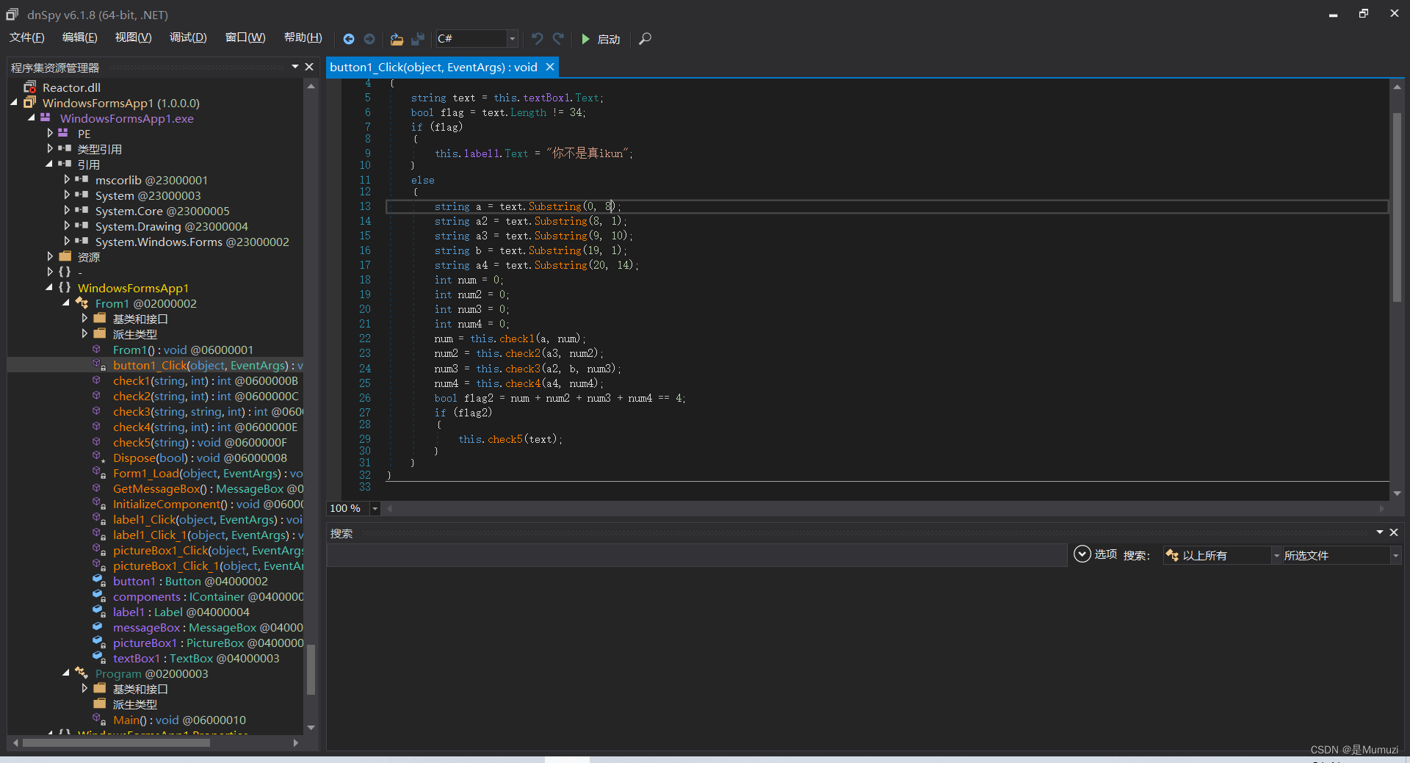Expand the mscorlib @23000001 reference
Image resolution: width=1410 pixels, height=763 pixels.
67,180
